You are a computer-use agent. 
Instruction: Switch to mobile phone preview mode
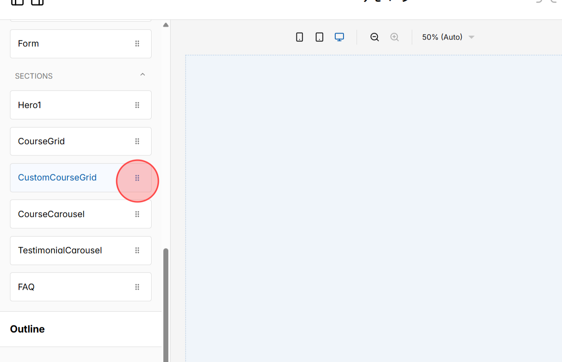tap(299, 37)
